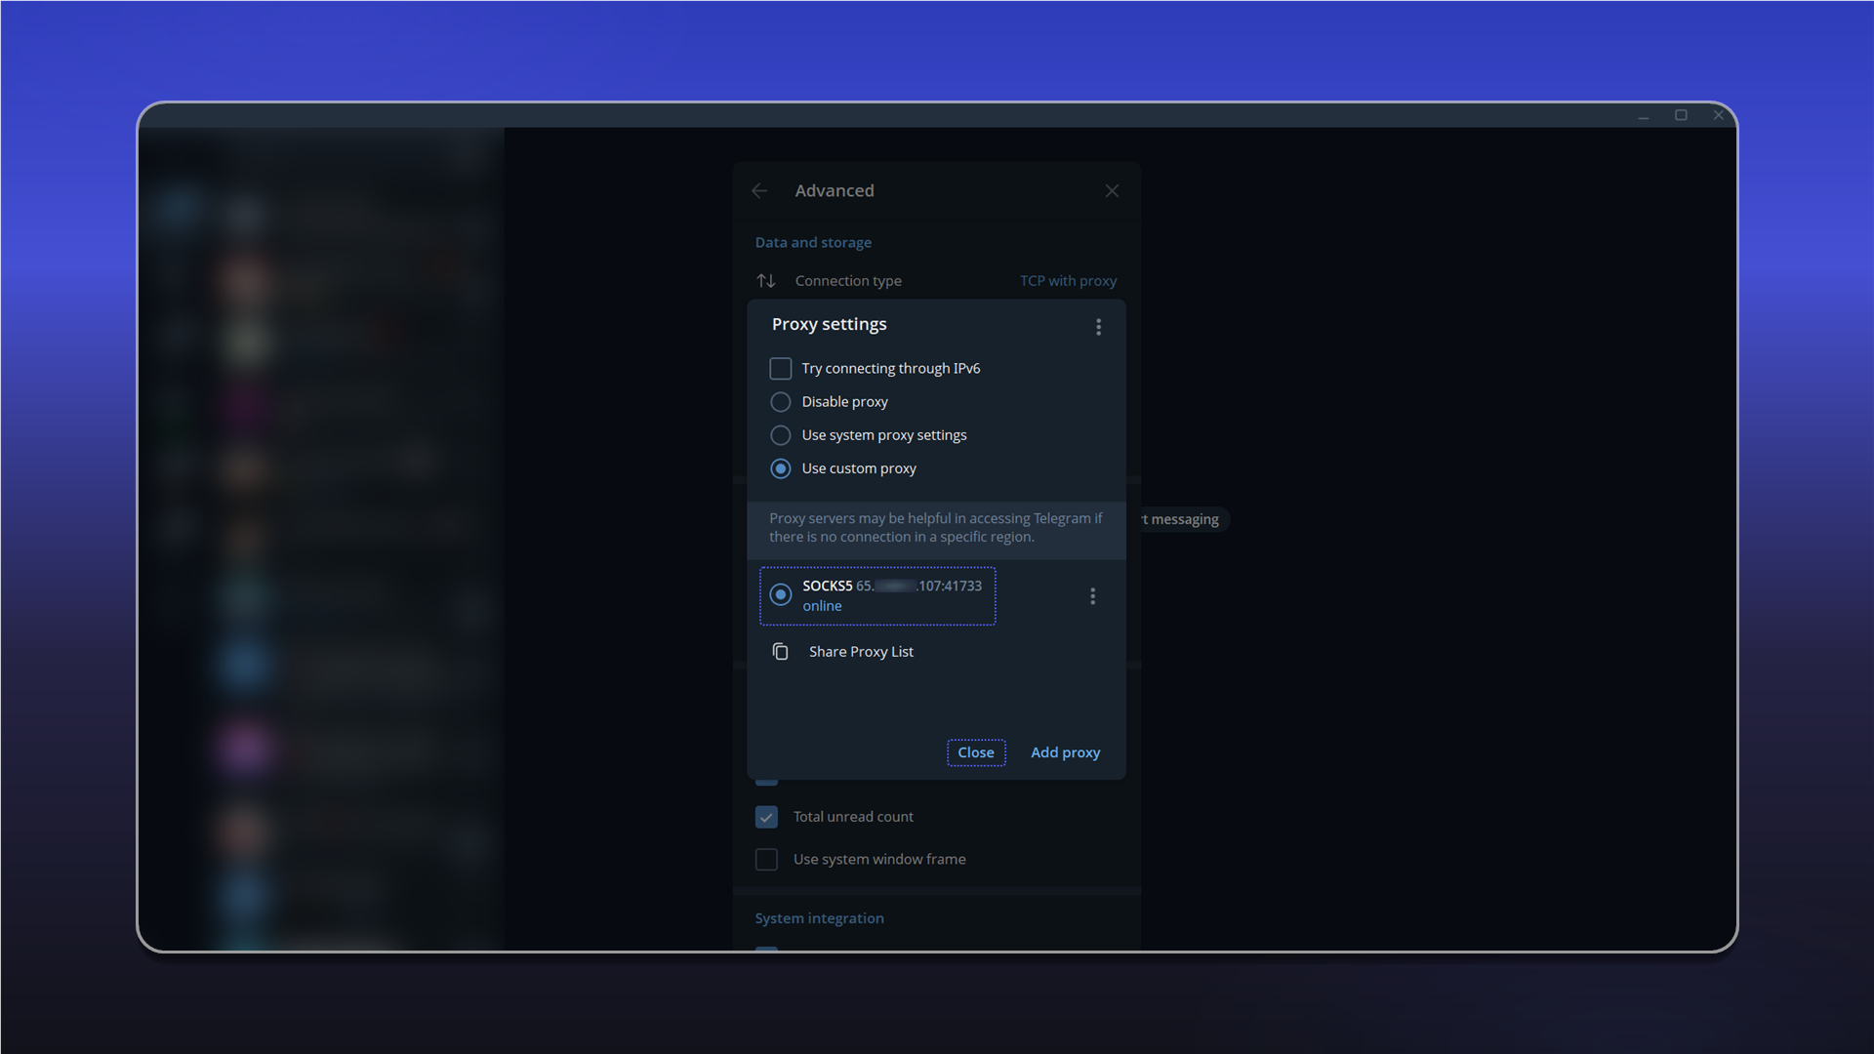Click the Connection type label
This screenshot has height=1054, width=1874.
pyautogui.click(x=848, y=281)
